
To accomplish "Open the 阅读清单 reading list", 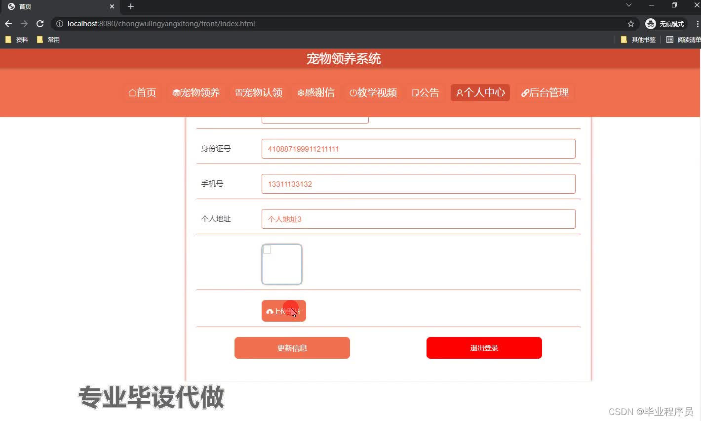I will point(683,40).
